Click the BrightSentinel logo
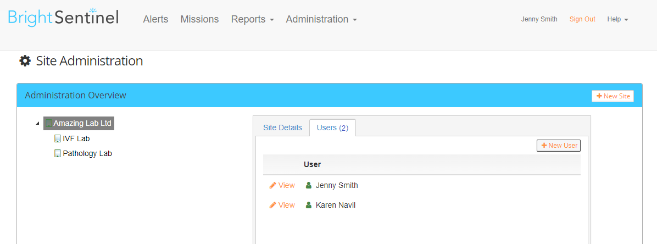Screen dimensions: 657x244 tap(63, 17)
